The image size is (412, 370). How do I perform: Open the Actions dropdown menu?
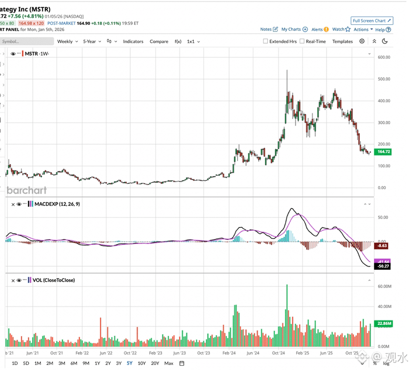point(363,29)
